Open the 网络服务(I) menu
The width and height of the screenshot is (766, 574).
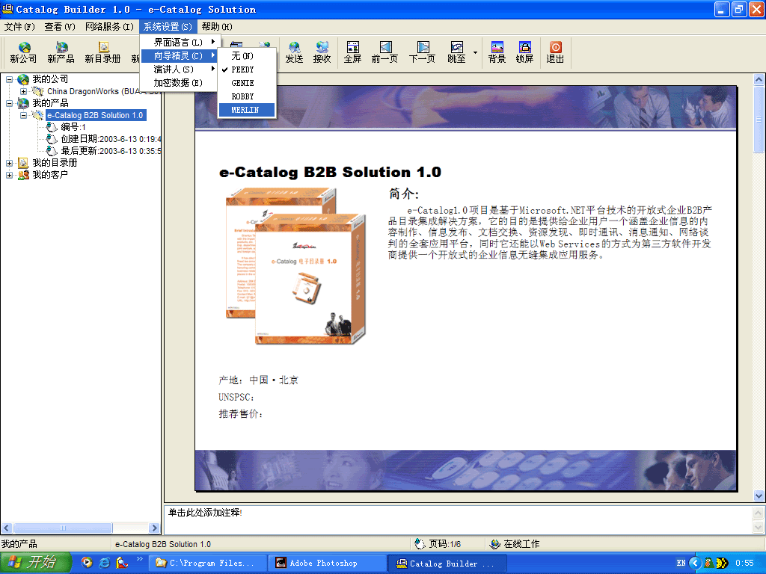point(109,26)
